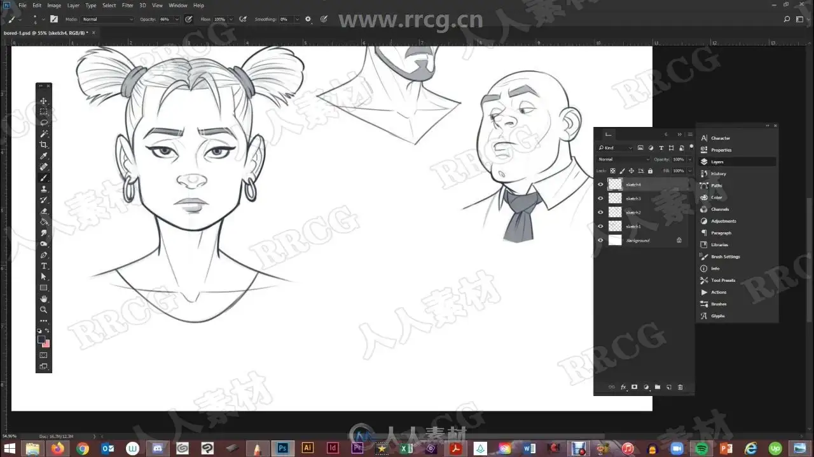Image resolution: width=814 pixels, height=457 pixels.
Task: Toggle pressure for opacity button
Action: (188, 19)
